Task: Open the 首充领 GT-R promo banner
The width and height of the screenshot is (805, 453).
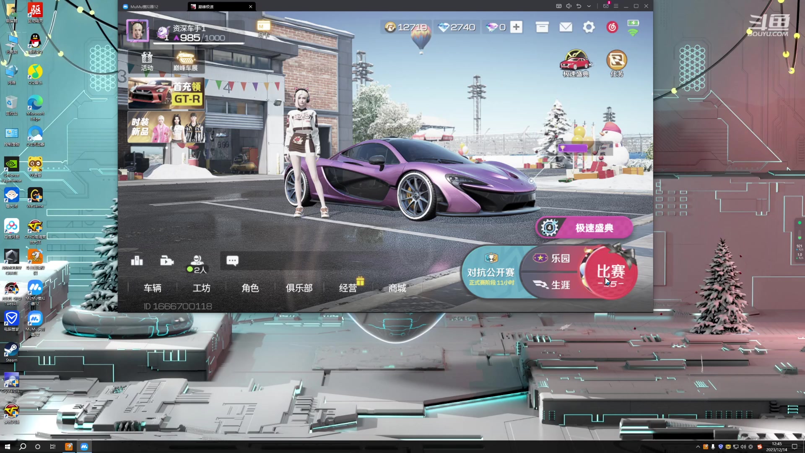Action: (166, 93)
